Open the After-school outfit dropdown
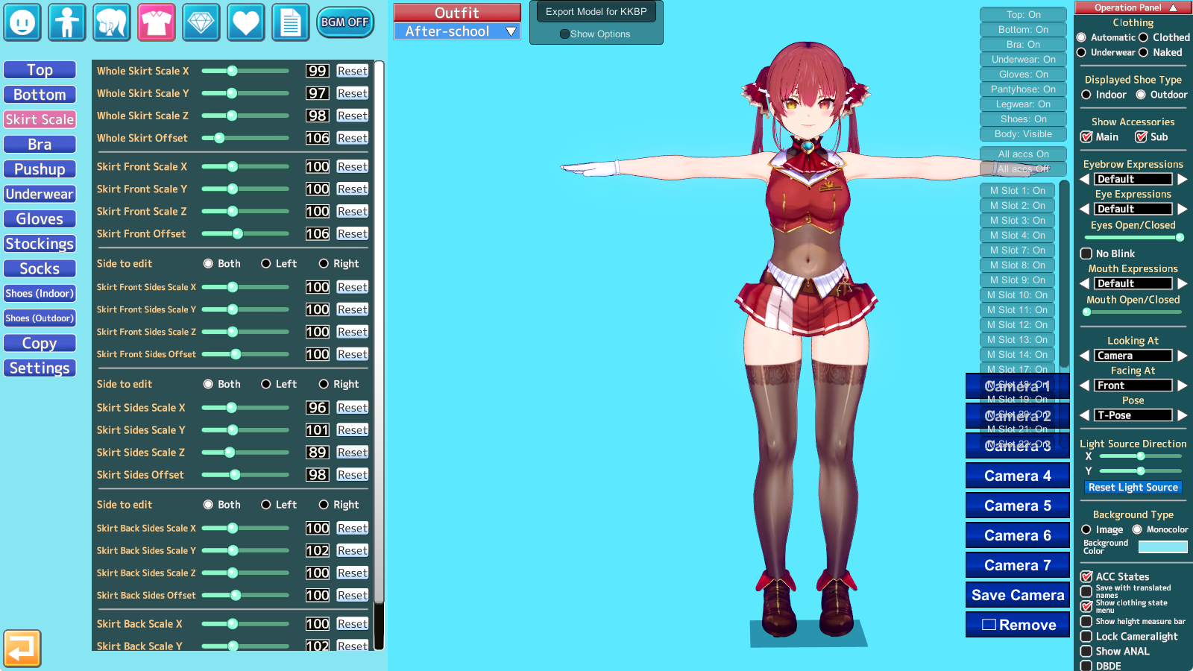This screenshot has width=1193, height=671. (x=457, y=31)
